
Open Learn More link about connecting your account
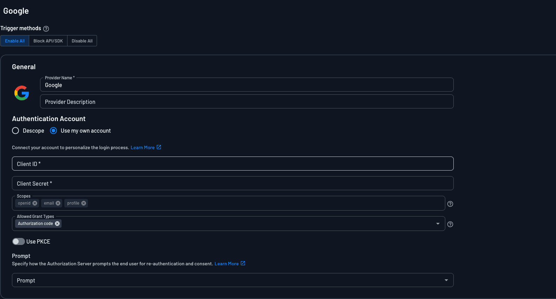(143, 147)
